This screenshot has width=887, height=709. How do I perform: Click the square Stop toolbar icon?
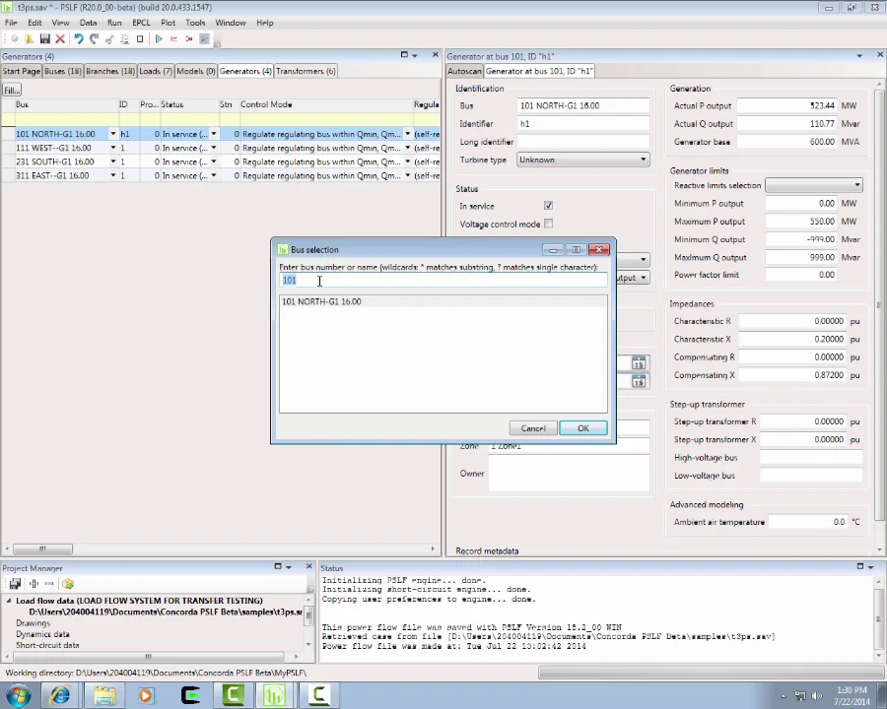(x=140, y=39)
